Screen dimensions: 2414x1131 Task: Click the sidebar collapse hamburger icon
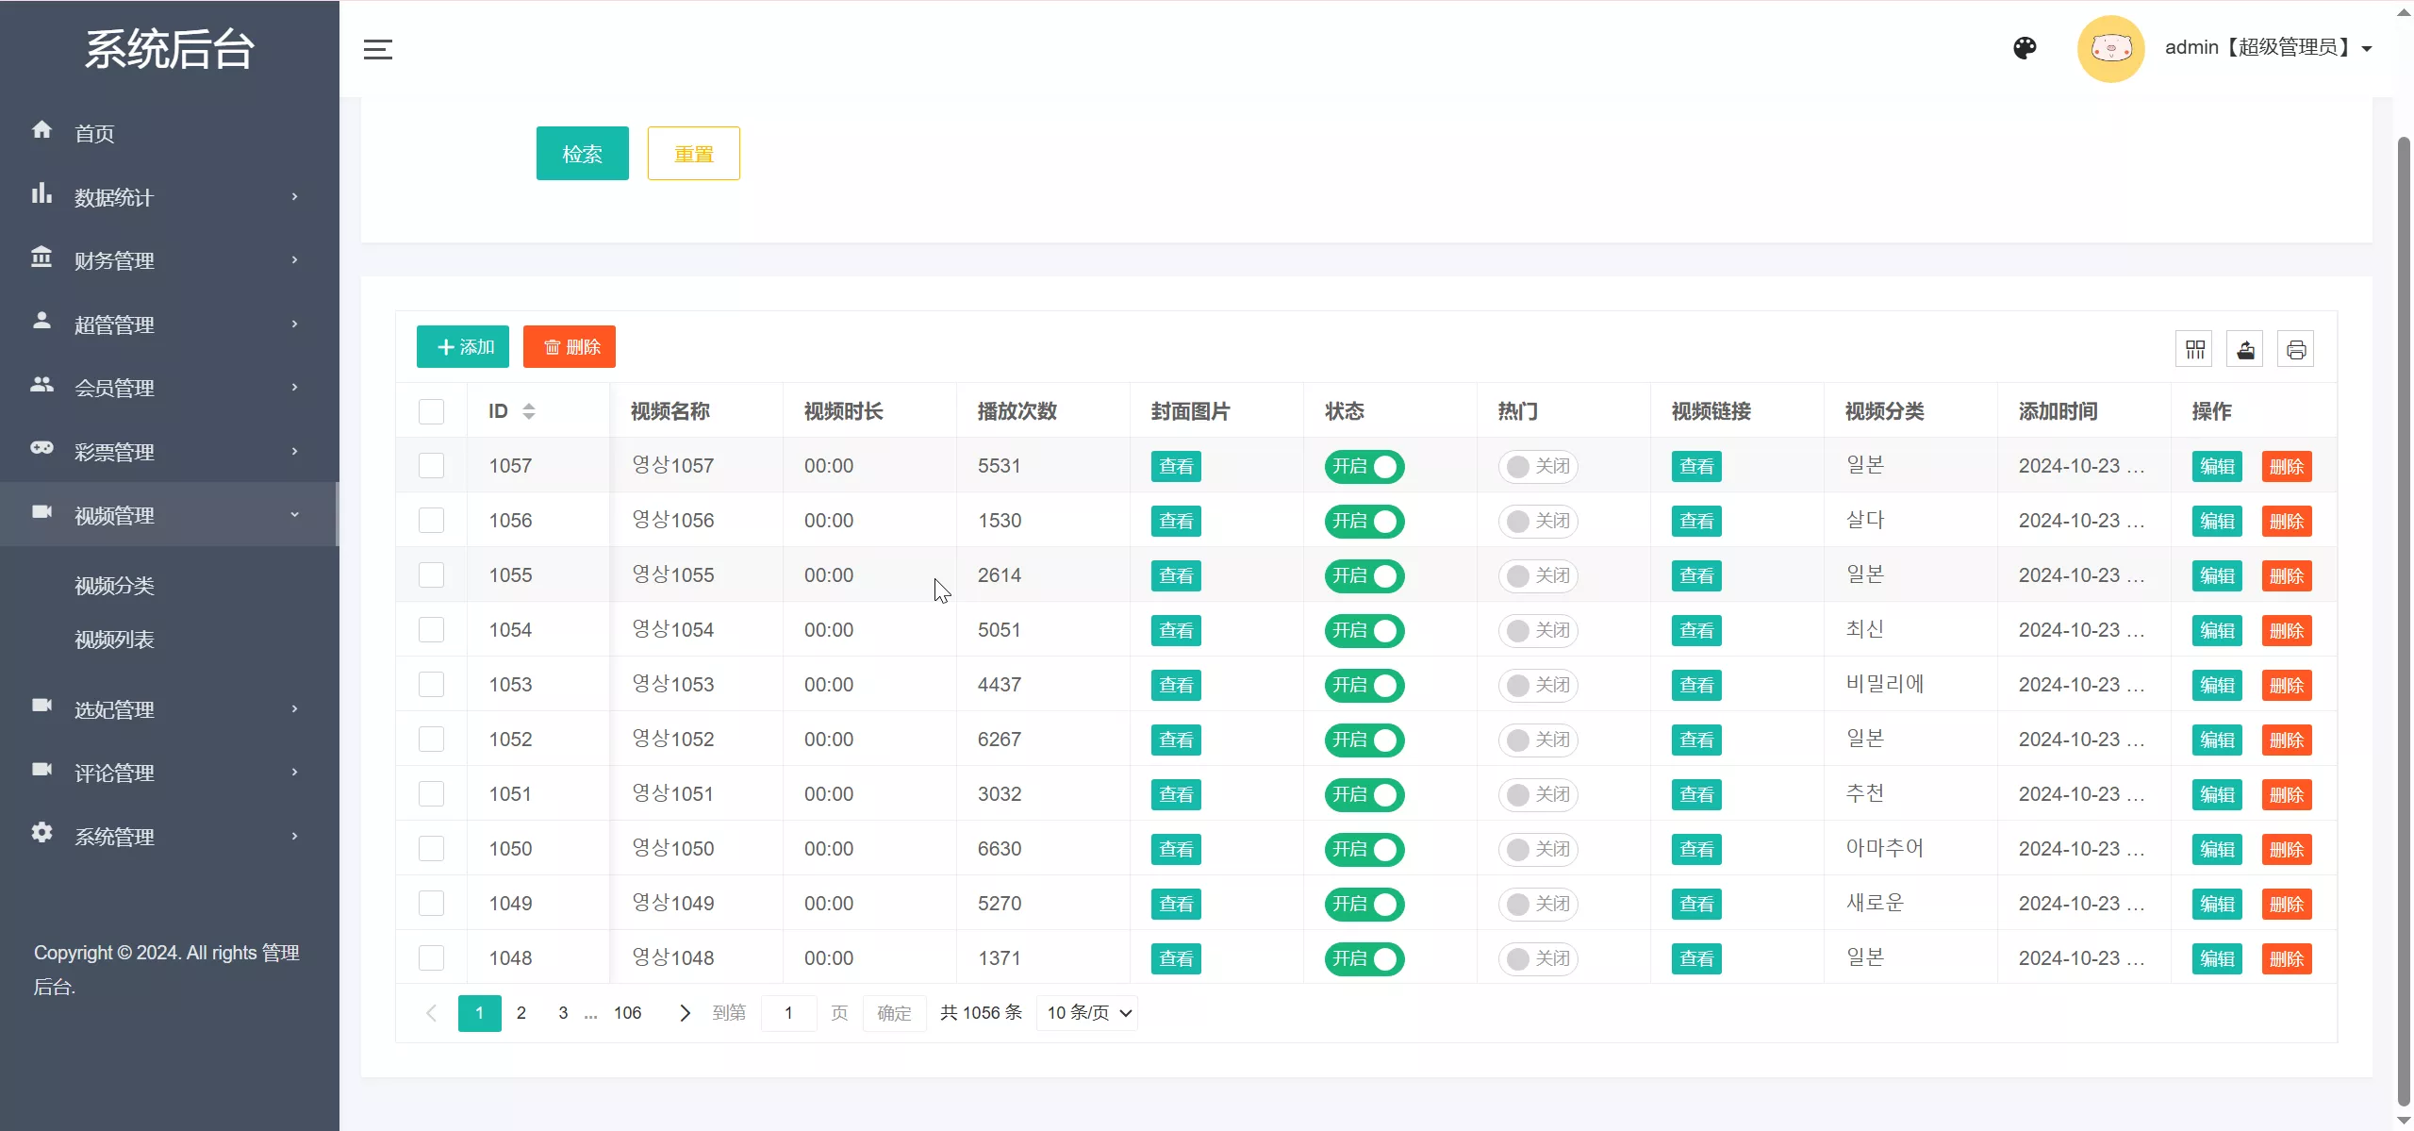377,49
